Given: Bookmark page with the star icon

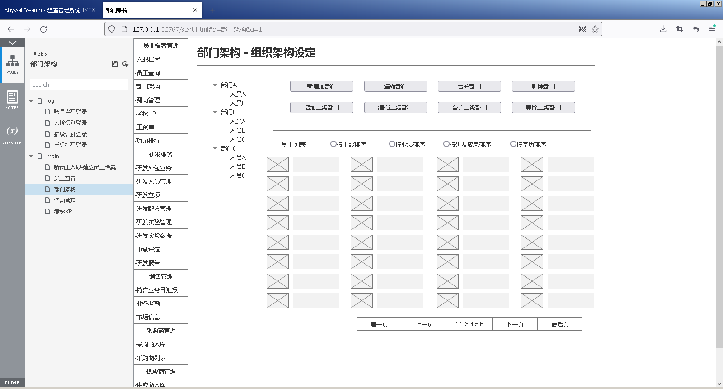Looking at the screenshot, I should click(595, 29).
